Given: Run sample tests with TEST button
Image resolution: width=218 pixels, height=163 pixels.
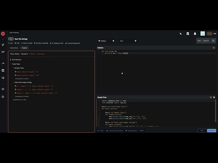Looking at the screenshot, I should tap(202, 131).
